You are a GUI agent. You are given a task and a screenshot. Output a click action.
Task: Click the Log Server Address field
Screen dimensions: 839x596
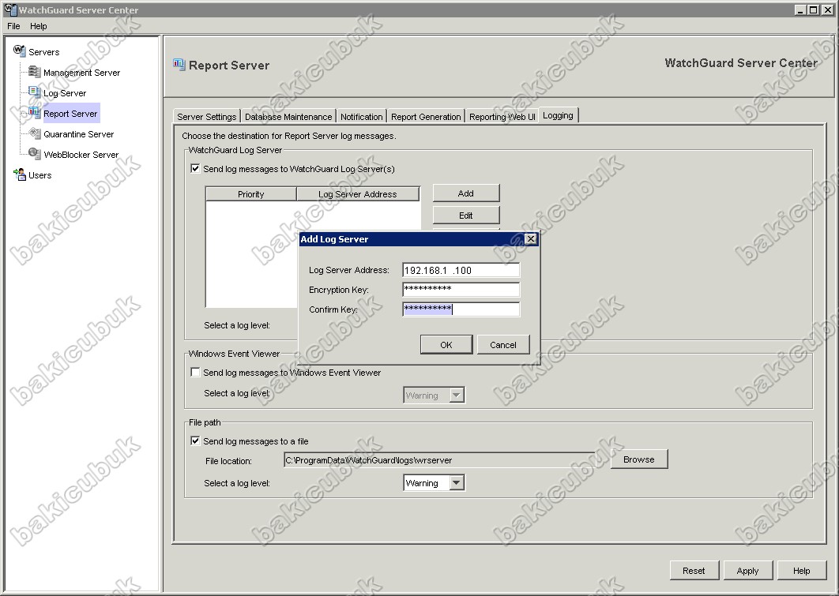[x=461, y=270]
